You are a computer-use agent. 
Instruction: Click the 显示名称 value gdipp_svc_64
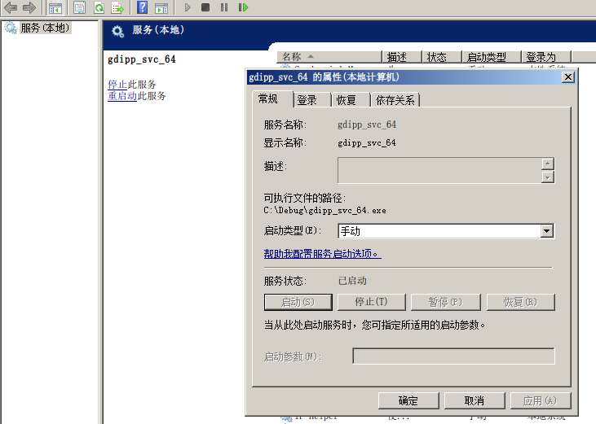click(x=367, y=143)
